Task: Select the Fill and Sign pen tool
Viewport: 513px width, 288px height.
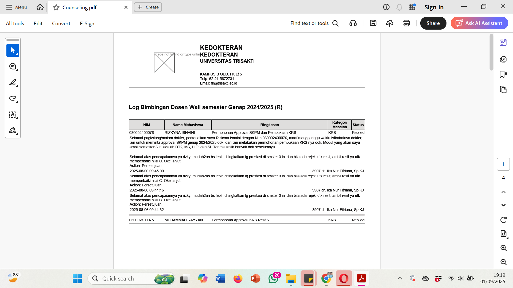Action: pyautogui.click(x=13, y=130)
